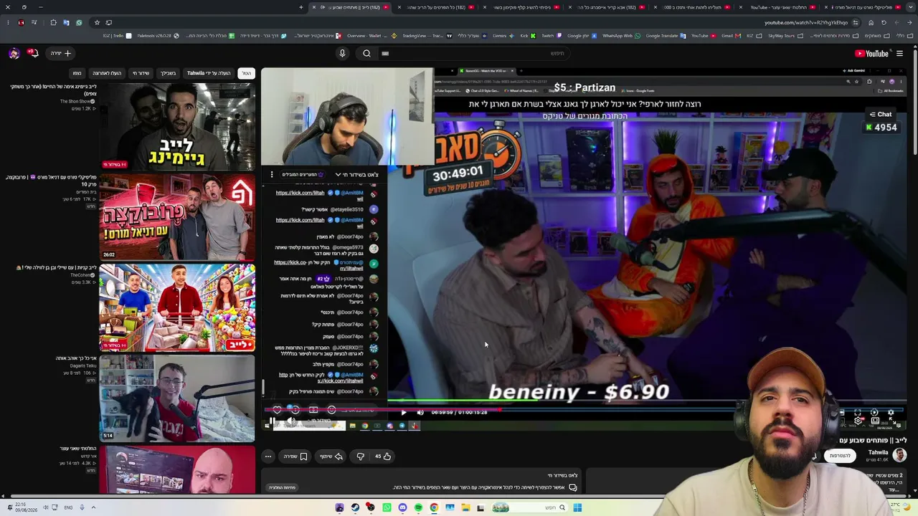Open the YouTube guide hamburger menu
Image resolution: width=918 pixels, height=516 pixels.
pyautogui.click(x=899, y=53)
